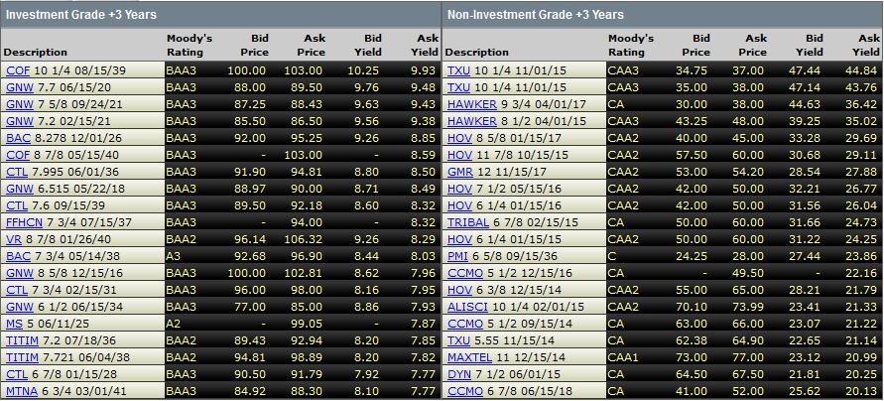Select the C rating in PMI row
The width and height of the screenshot is (884, 401).
pyautogui.click(x=612, y=256)
